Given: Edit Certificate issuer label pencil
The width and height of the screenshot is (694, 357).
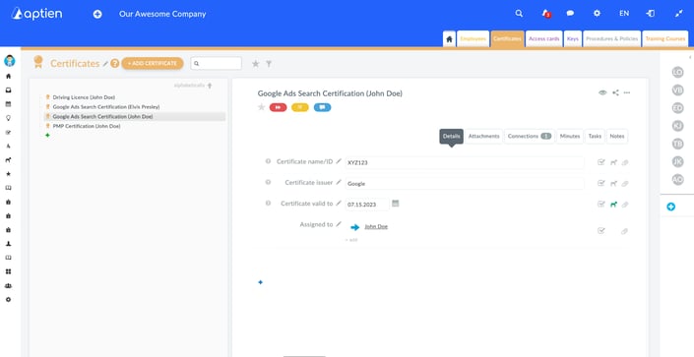Looking at the screenshot, I should click(339, 182).
